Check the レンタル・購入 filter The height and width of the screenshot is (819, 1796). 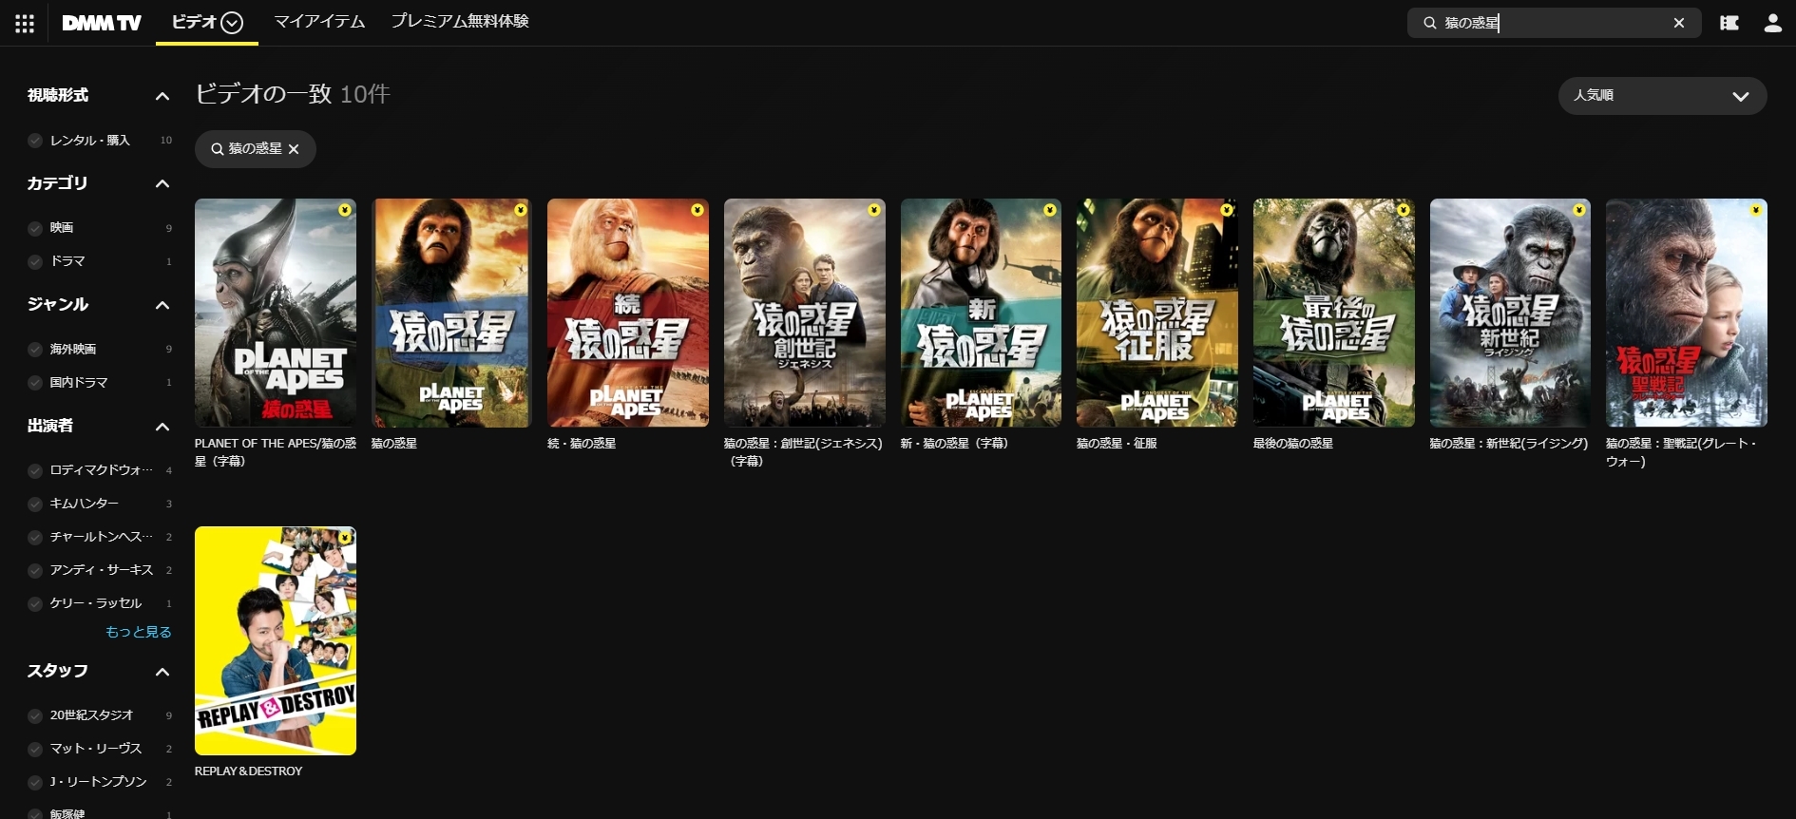[x=35, y=141]
